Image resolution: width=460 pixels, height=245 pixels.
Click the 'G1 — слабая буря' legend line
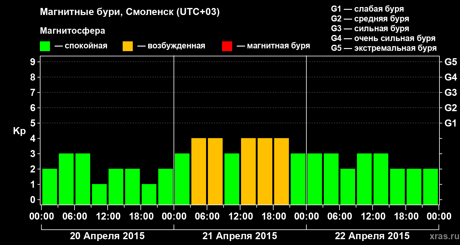pyautogui.click(x=367, y=9)
